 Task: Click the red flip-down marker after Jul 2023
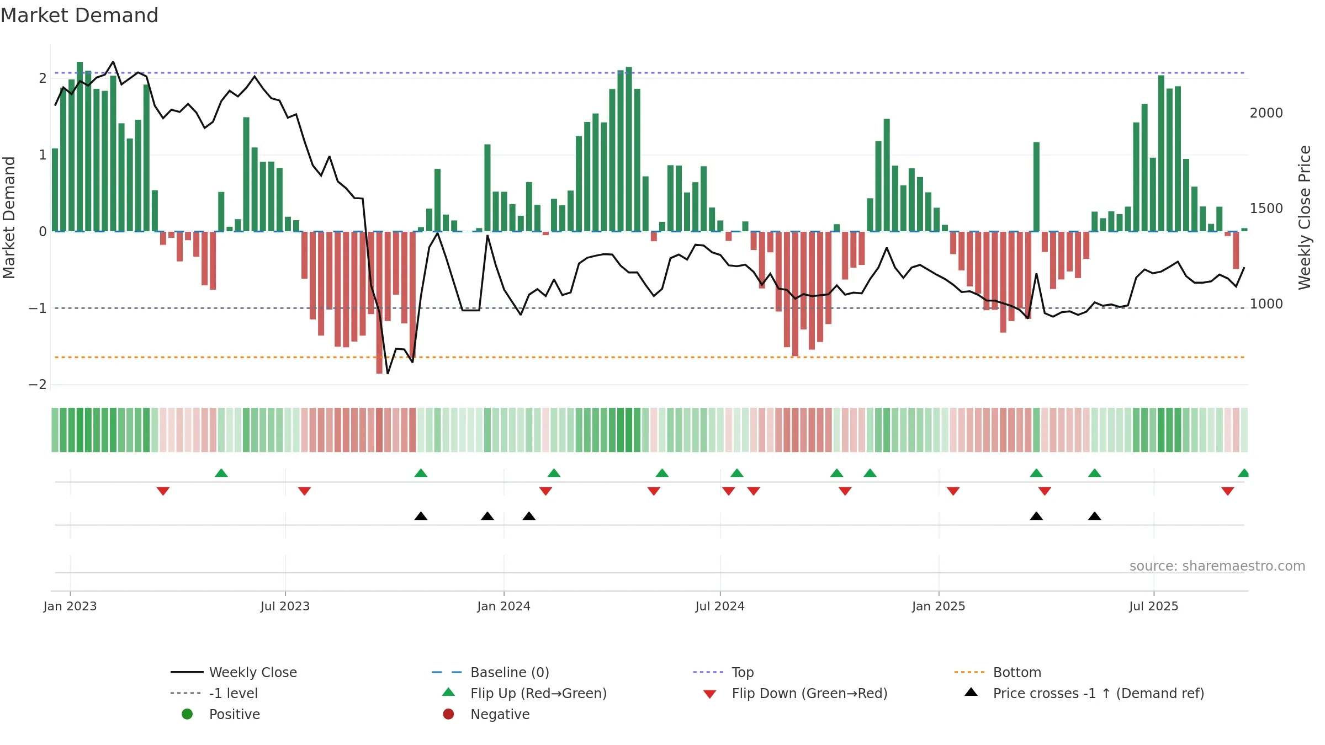pos(304,491)
